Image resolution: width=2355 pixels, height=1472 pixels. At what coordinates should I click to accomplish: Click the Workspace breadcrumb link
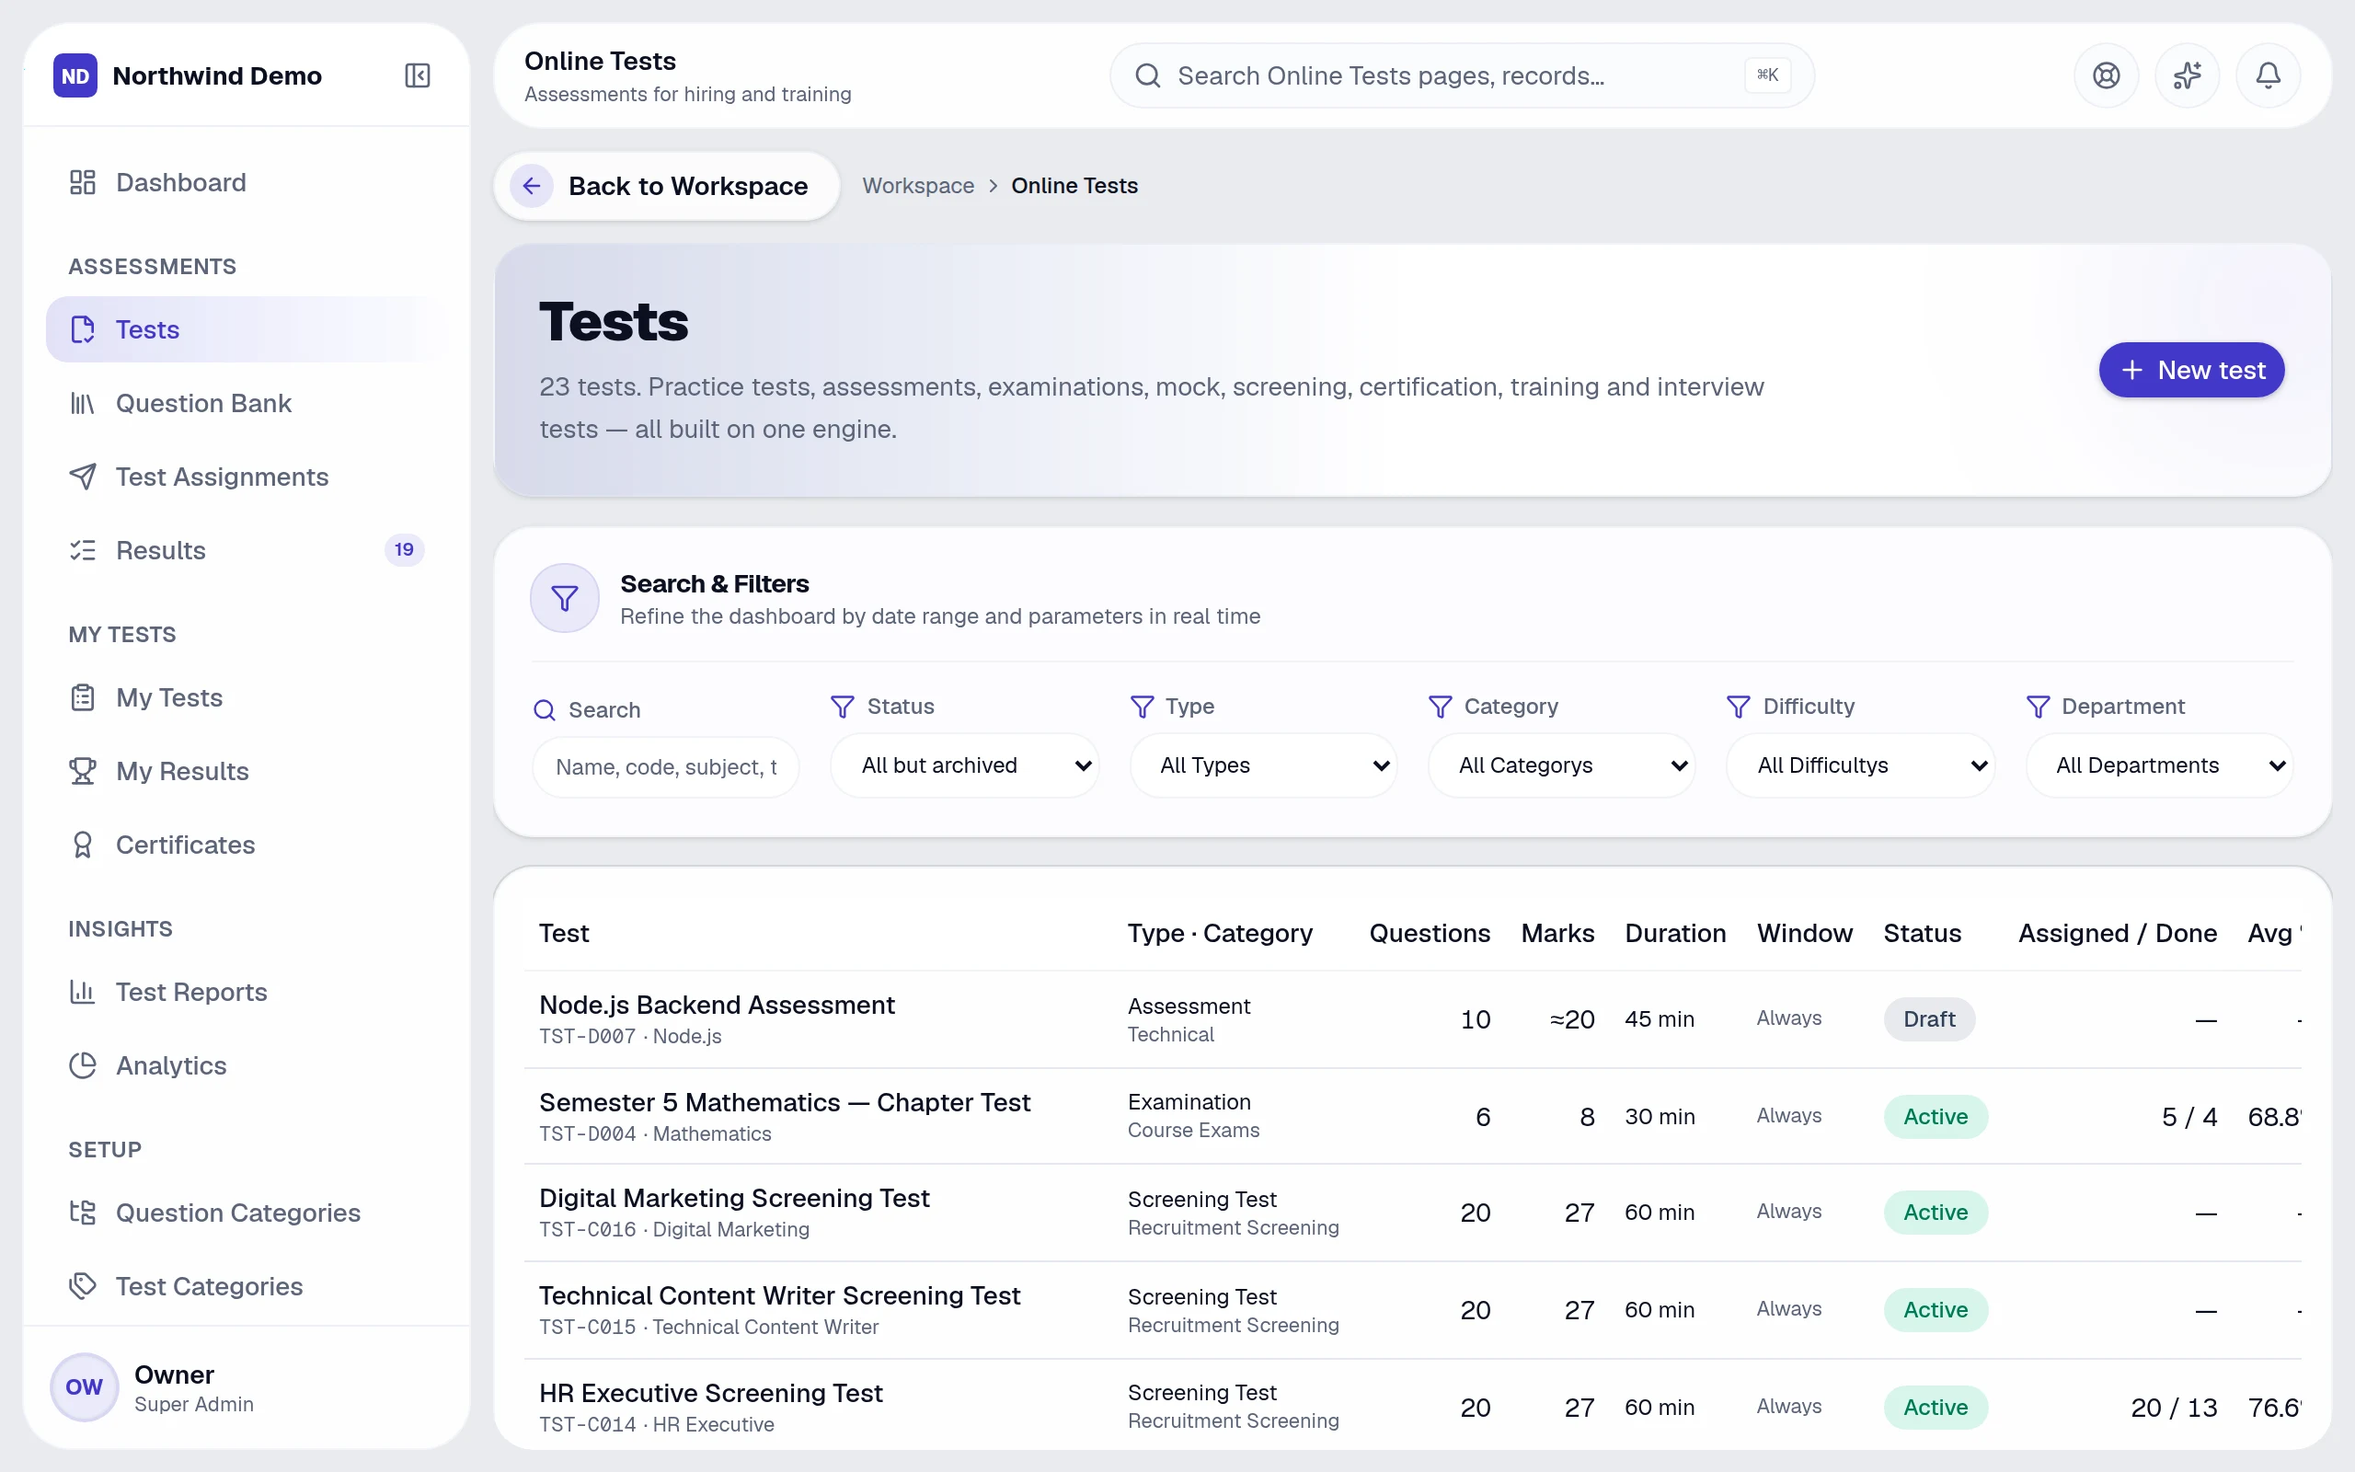pyautogui.click(x=918, y=186)
